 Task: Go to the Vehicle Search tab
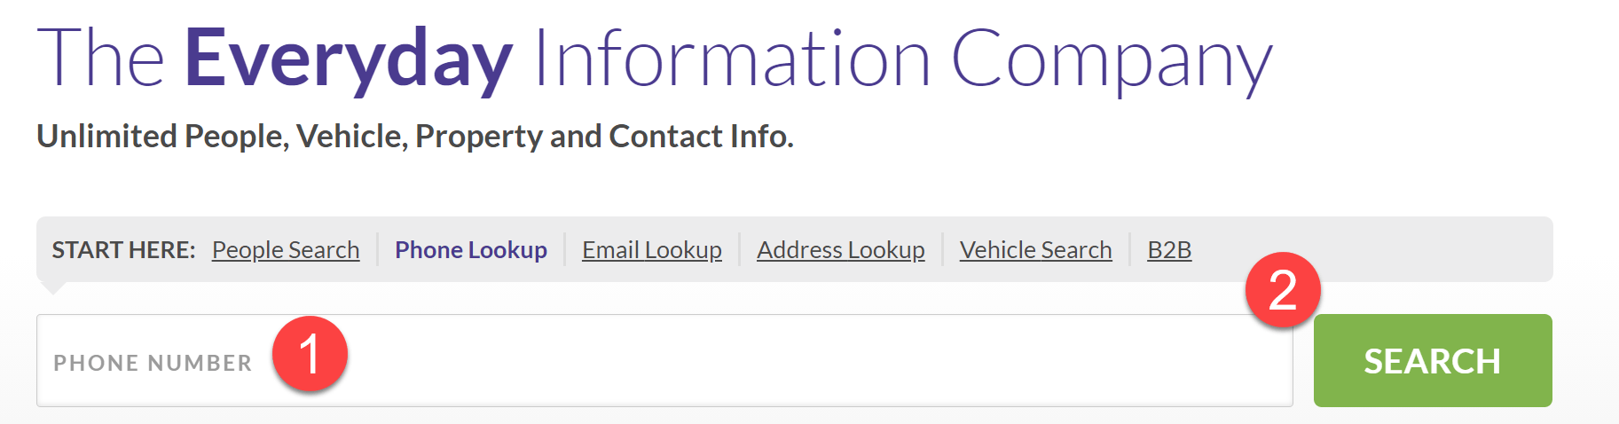[x=1035, y=250]
